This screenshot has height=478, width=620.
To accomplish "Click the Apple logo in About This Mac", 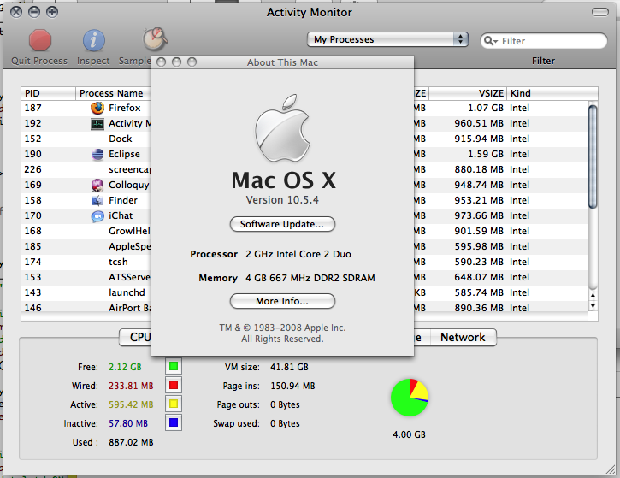I will [282, 128].
